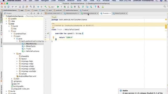The image size is (168, 94).
Task: Open the AVD Manager icon
Action: [x=87, y=7]
